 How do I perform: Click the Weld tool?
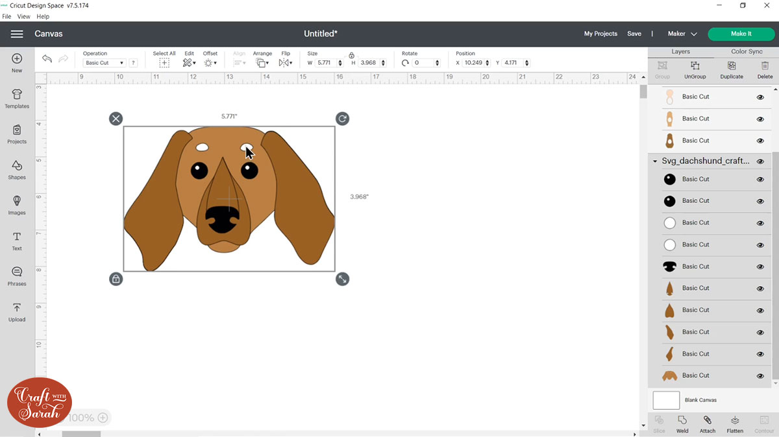[x=682, y=425]
